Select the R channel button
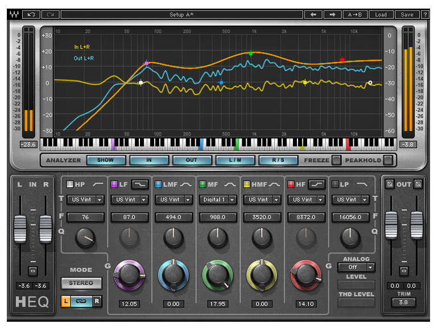442x332 pixels. click(97, 301)
